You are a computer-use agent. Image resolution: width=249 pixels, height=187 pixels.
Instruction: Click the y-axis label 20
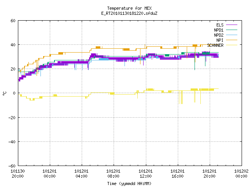coord(13,69)
